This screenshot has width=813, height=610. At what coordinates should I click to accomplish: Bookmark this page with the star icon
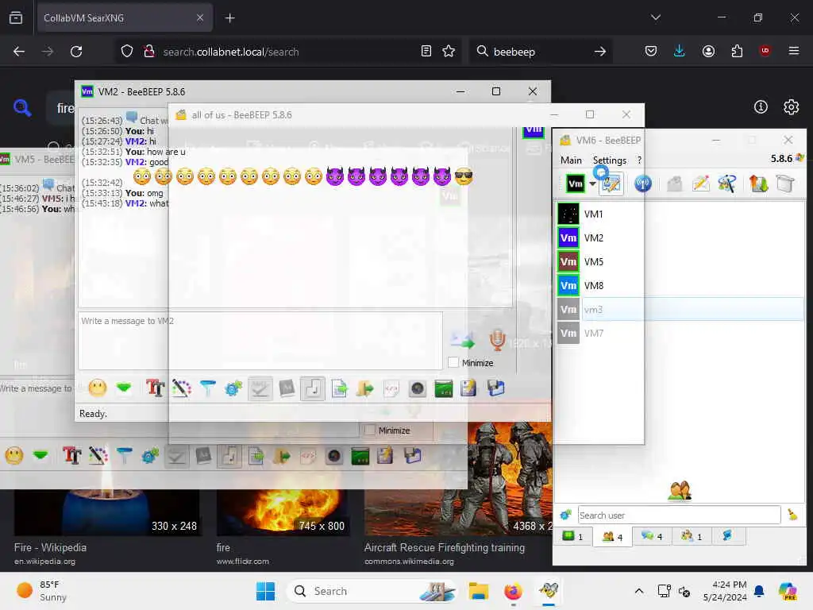click(x=449, y=51)
